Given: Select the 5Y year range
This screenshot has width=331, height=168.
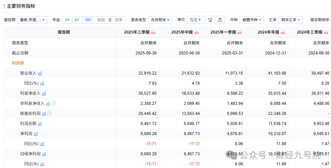Looking at the screenshot, I should pos(77,20).
